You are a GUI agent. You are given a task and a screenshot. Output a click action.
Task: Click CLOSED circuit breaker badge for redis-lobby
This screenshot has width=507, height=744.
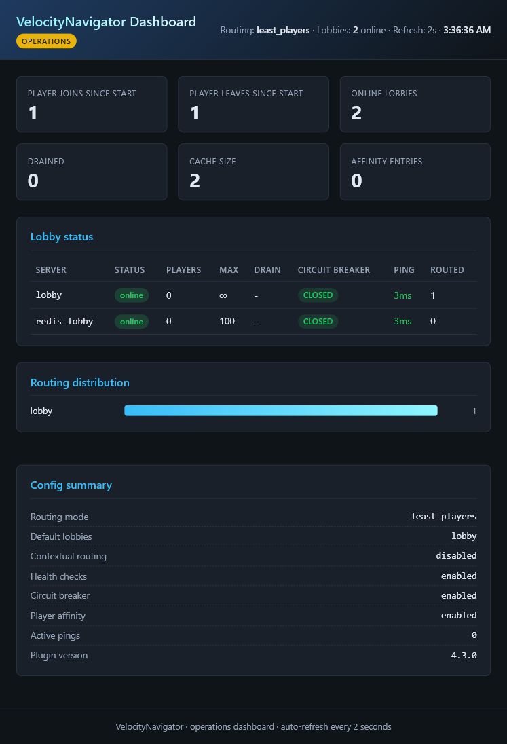318,321
